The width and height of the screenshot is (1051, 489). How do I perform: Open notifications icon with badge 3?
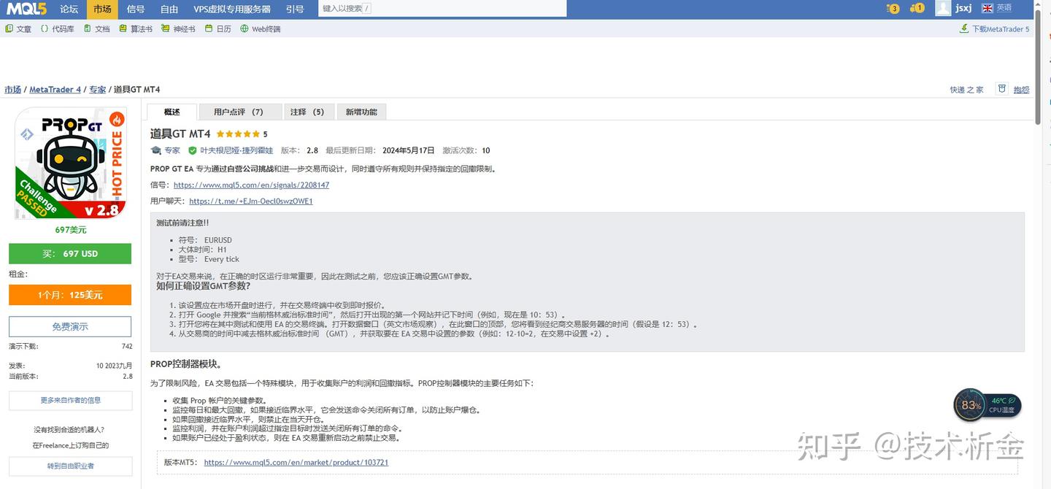point(893,9)
